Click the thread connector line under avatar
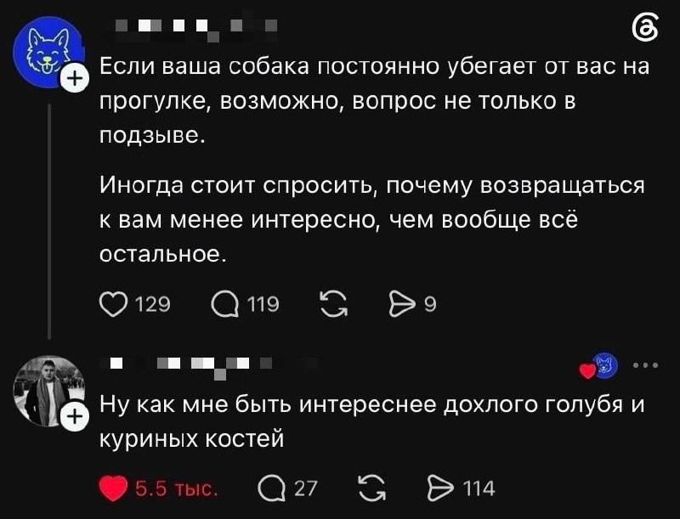Viewport: 680px width, 519px height. (x=49, y=222)
